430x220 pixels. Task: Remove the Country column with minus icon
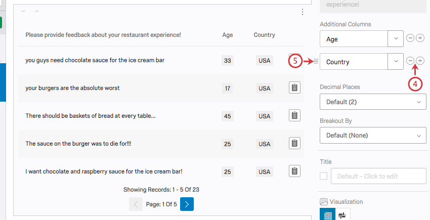click(x=411, y=61)
